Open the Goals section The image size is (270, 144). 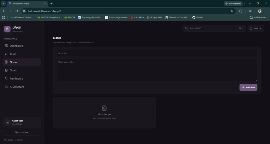pos(22,70)
